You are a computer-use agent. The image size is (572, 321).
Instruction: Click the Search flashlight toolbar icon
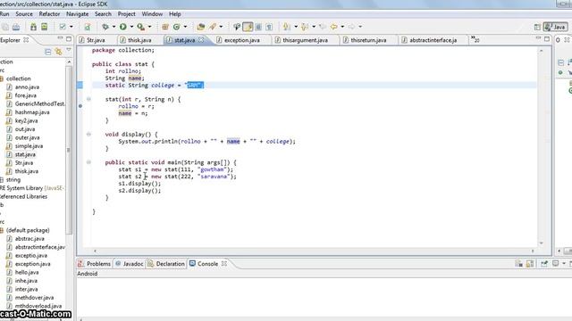pos(213,27)
